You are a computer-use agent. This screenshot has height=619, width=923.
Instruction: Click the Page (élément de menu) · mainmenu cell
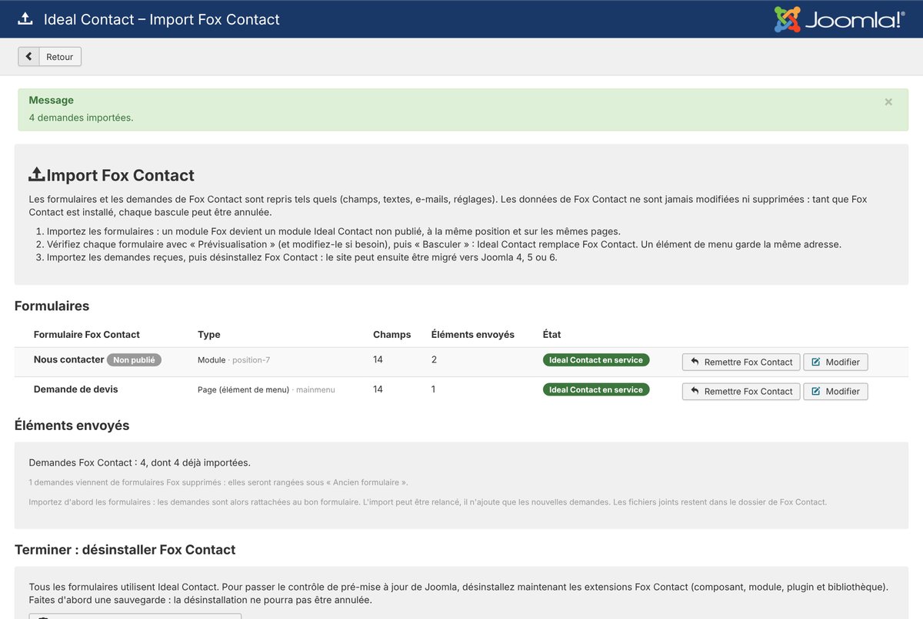[266, 389]
